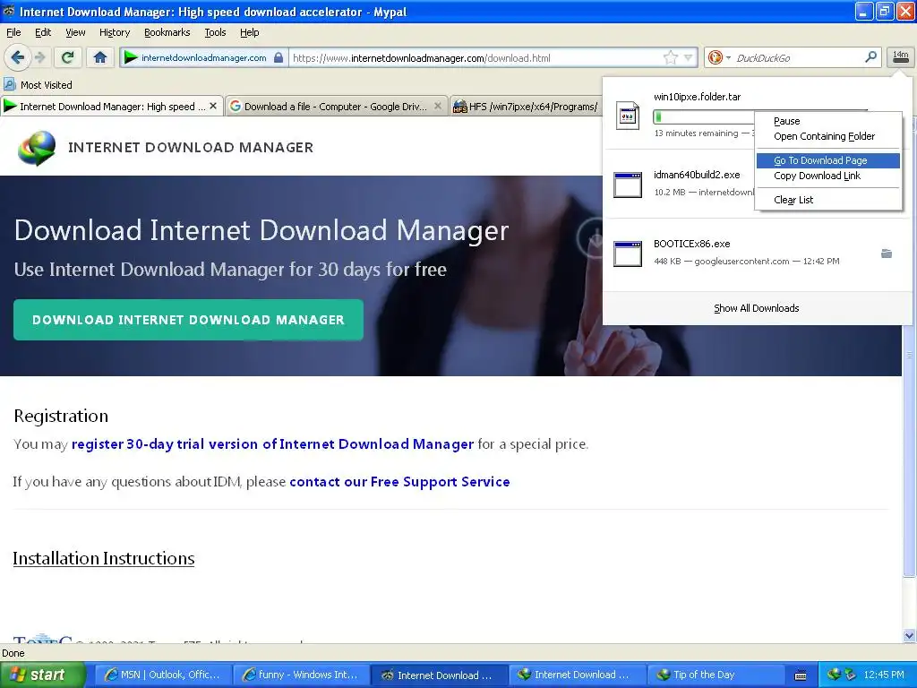The height and width of the screenshot is (688, 917).
Task: Close the Internet Download Manager tab
Action: [x=213, y=106]
